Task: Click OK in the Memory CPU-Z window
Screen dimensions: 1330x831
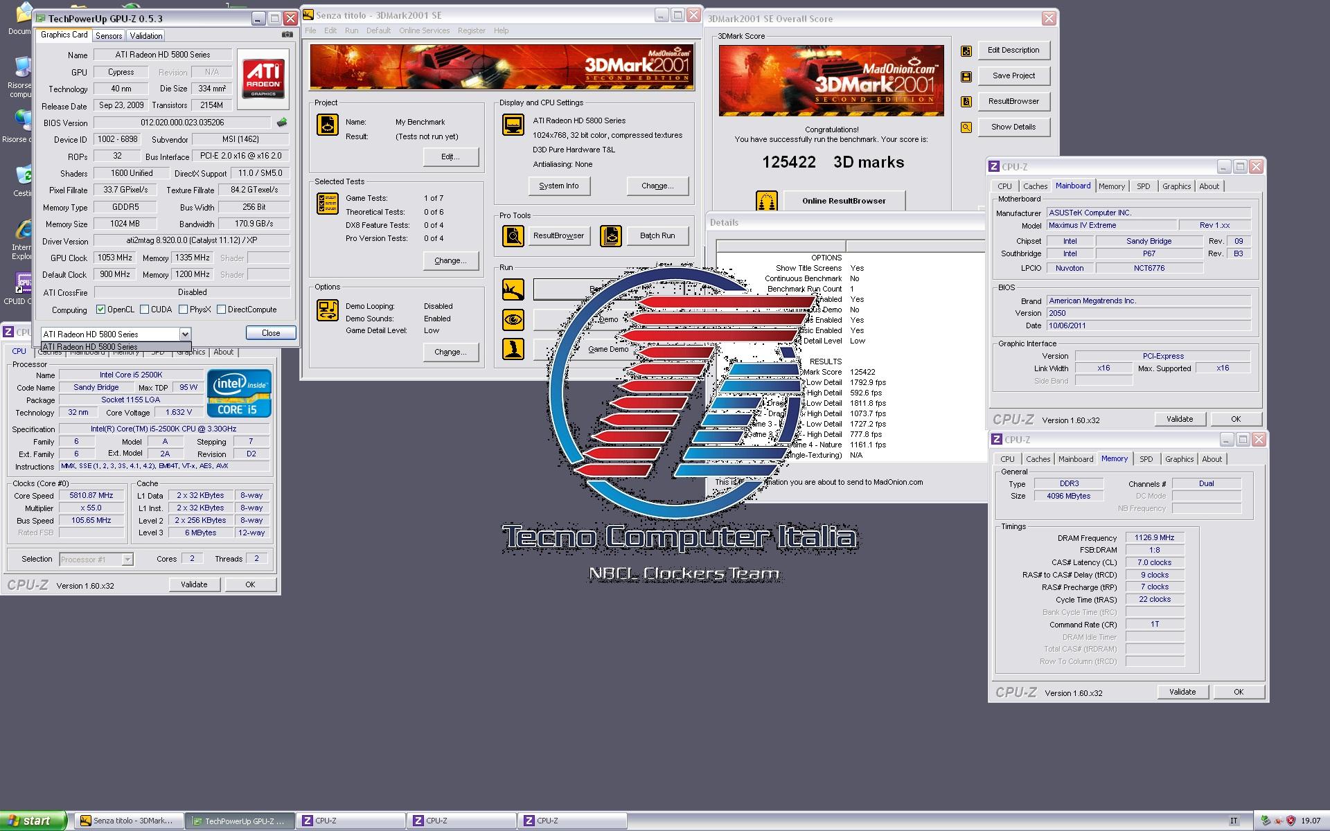Action: pos(1239,692)
